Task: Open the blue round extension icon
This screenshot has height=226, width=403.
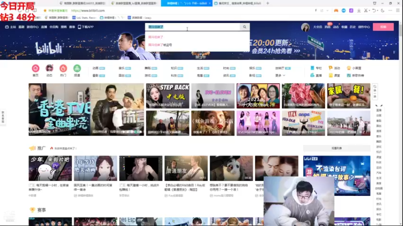Action: click(344, 11)
